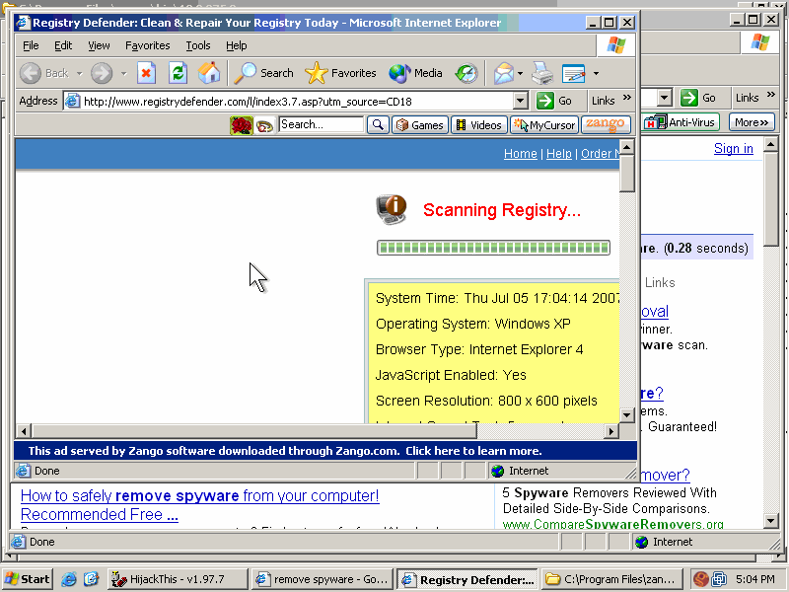
Task: Click the Anti-Virus button in the background window
Action: [681, 122]
